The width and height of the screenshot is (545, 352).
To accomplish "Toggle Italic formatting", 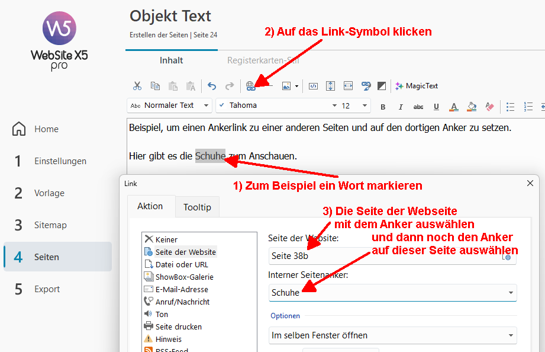I will pyautogui.click(x=401, y=107).
